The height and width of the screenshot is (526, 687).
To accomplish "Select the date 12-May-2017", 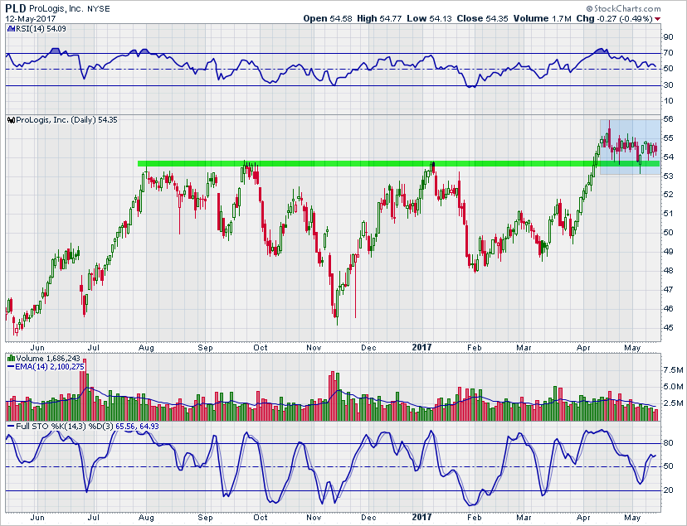I will (x=30, y=19).
